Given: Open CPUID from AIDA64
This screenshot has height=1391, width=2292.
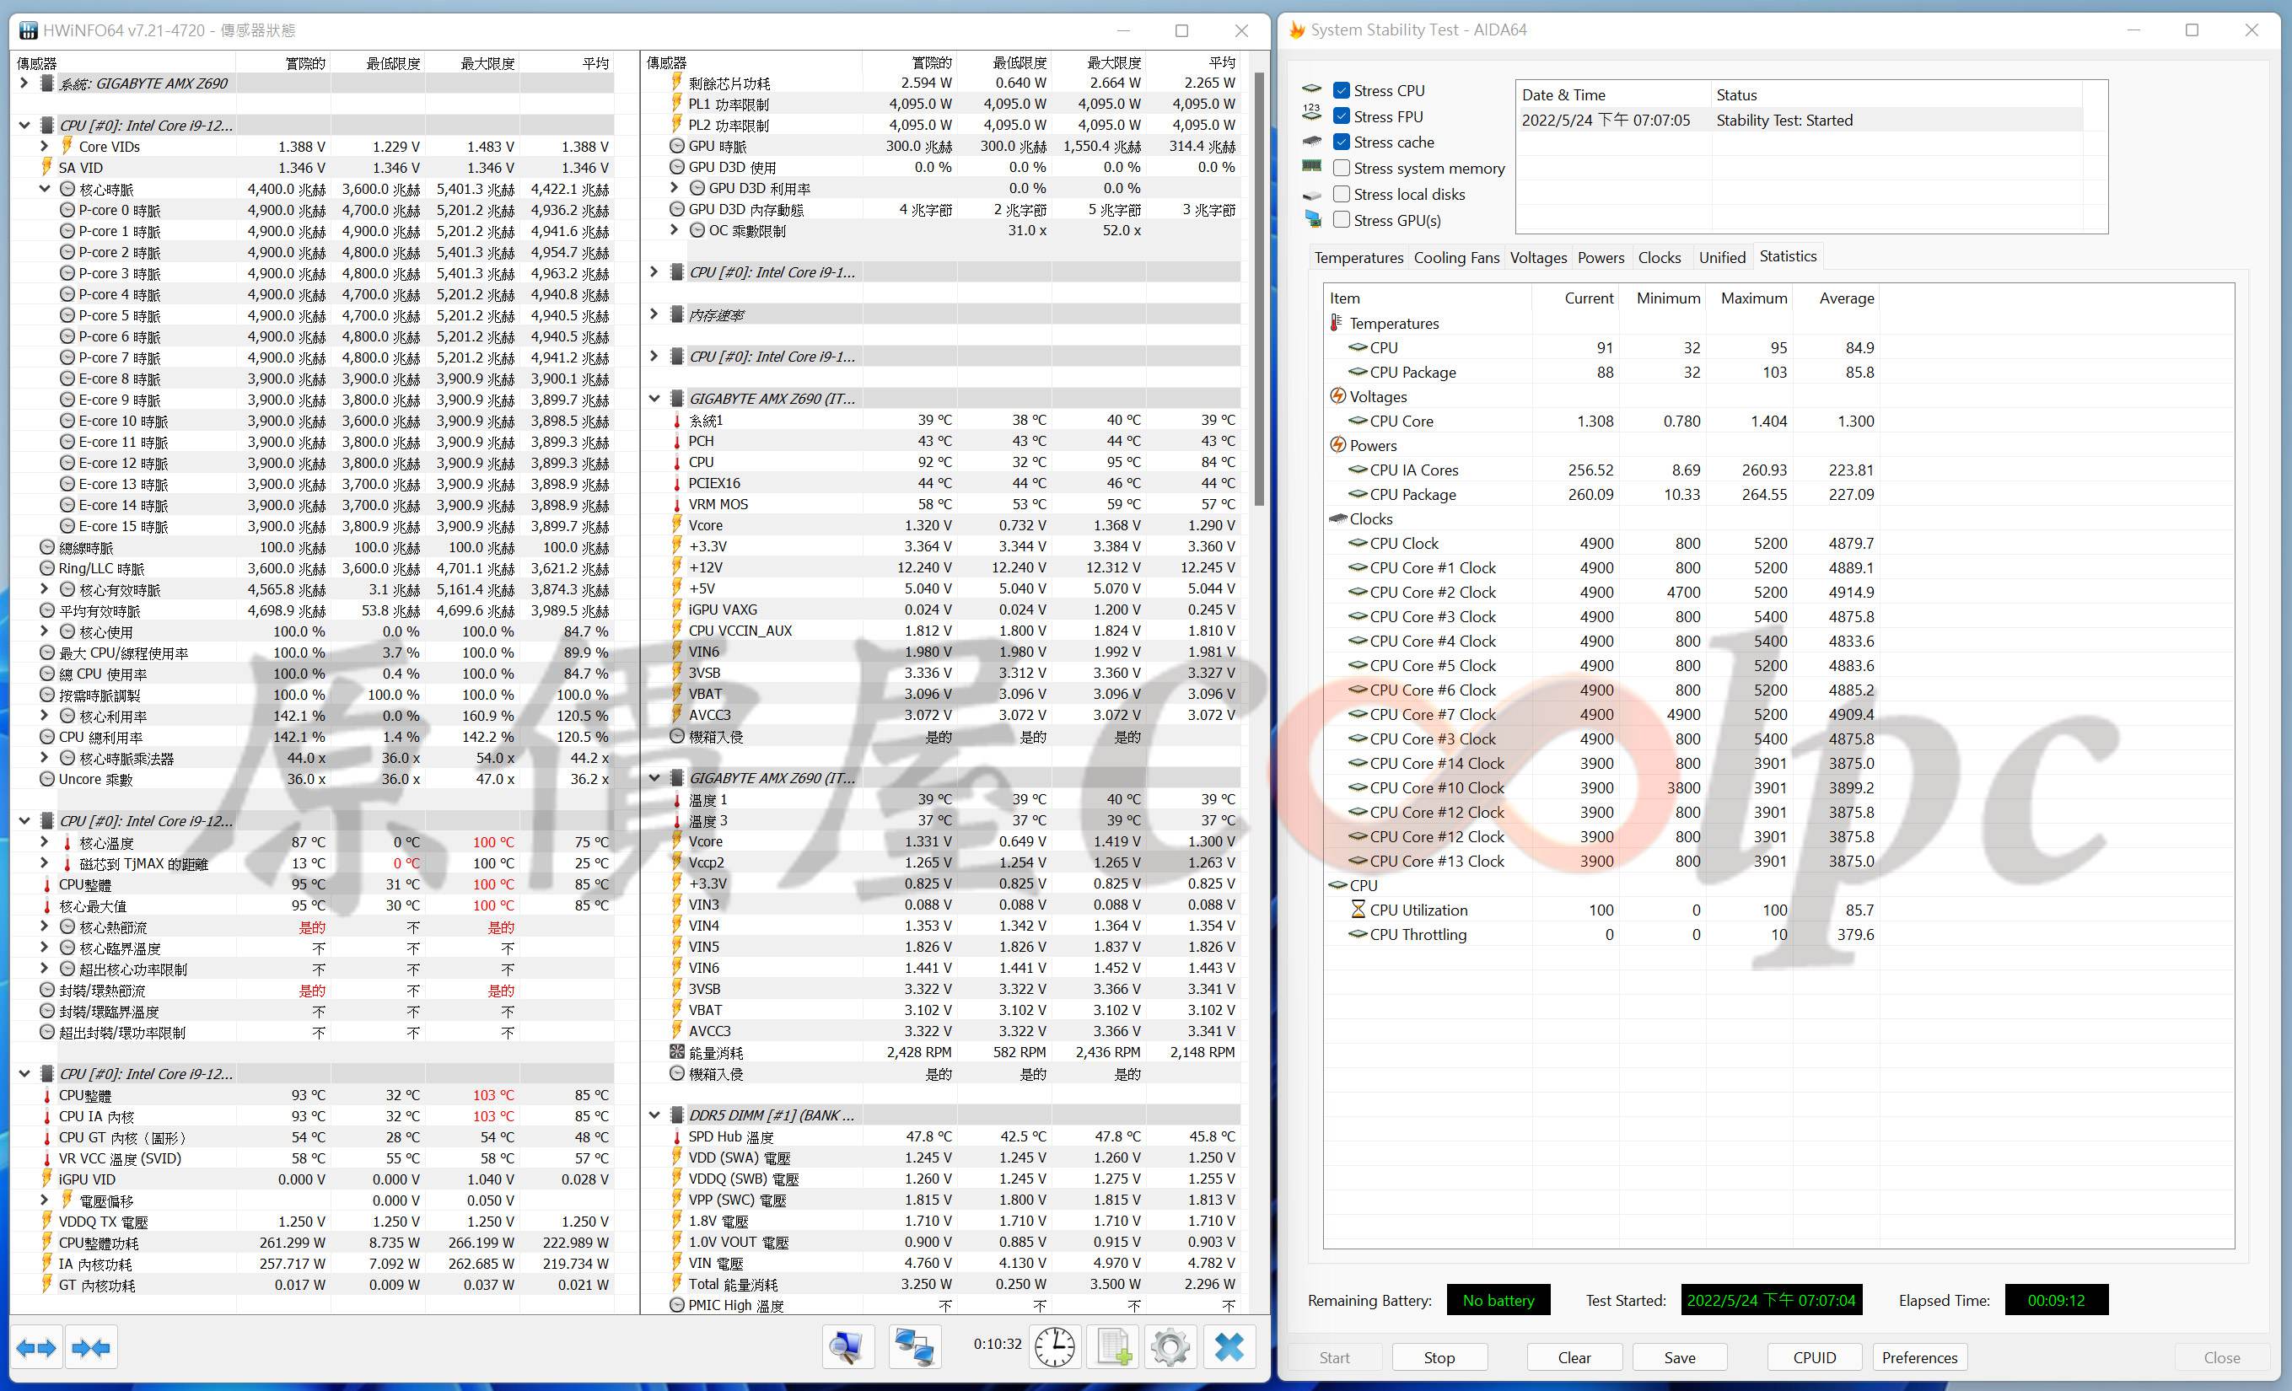Looking at the screenshot, I should pos(1814,1357).
